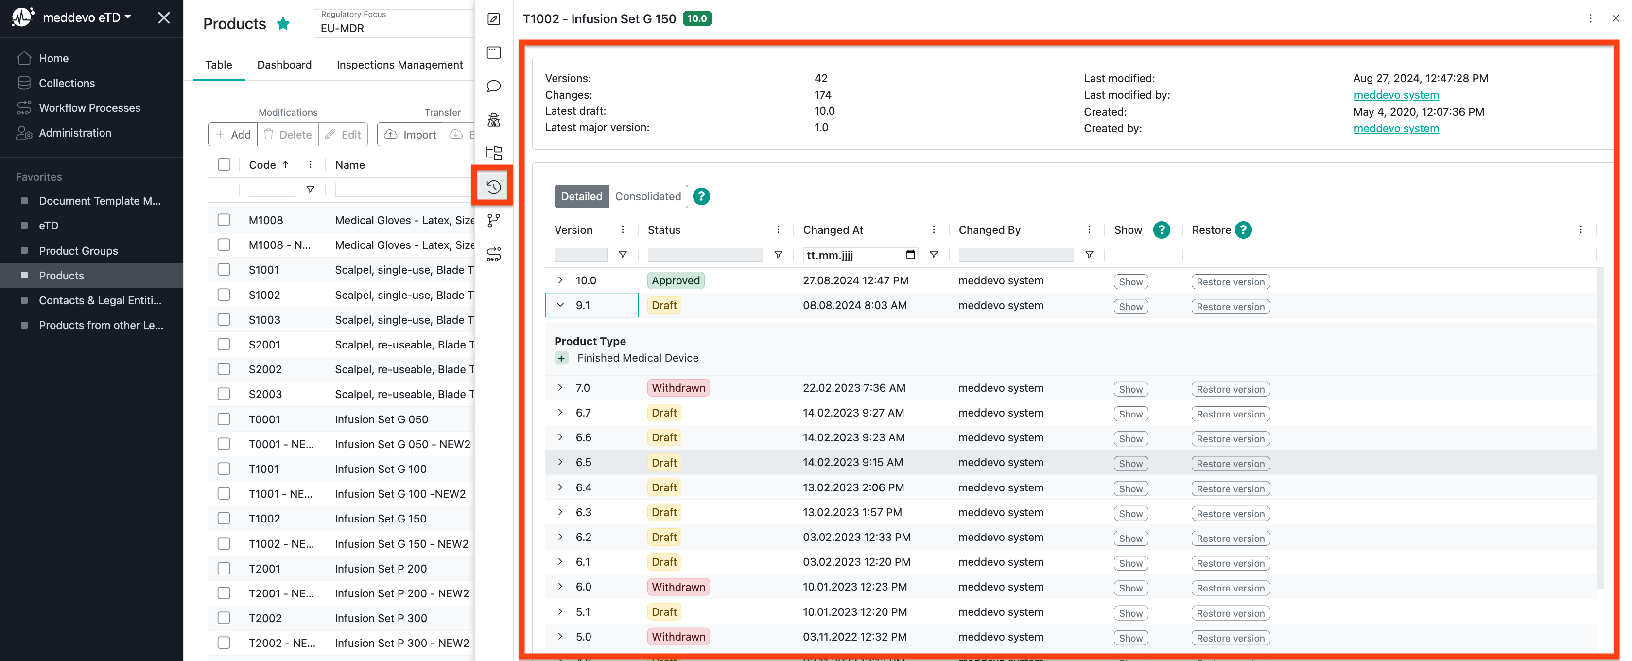Viewport: 1632px width, 661px height.
Task: Click the Status filter input
Action: coord(705,255)
